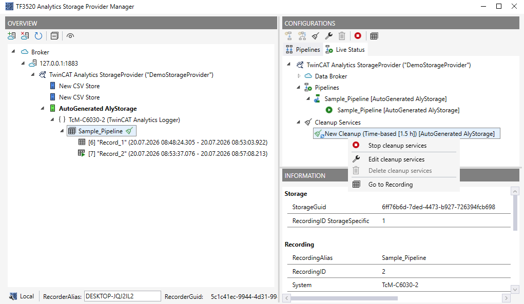The image size is (524, 304).
Task: Click the Information panel scroll up arrow
Action: pos(515,191)
